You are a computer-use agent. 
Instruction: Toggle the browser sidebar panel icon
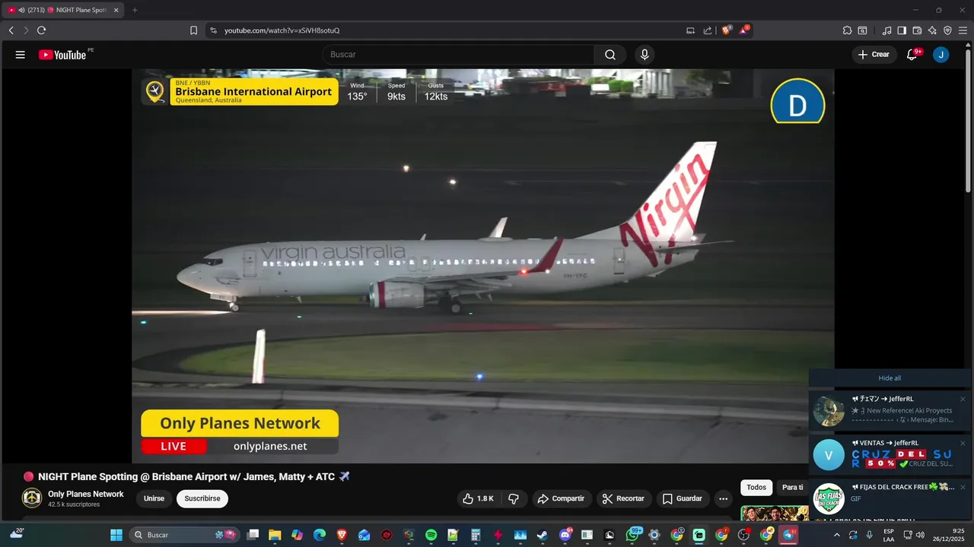(x=902, y=30)
